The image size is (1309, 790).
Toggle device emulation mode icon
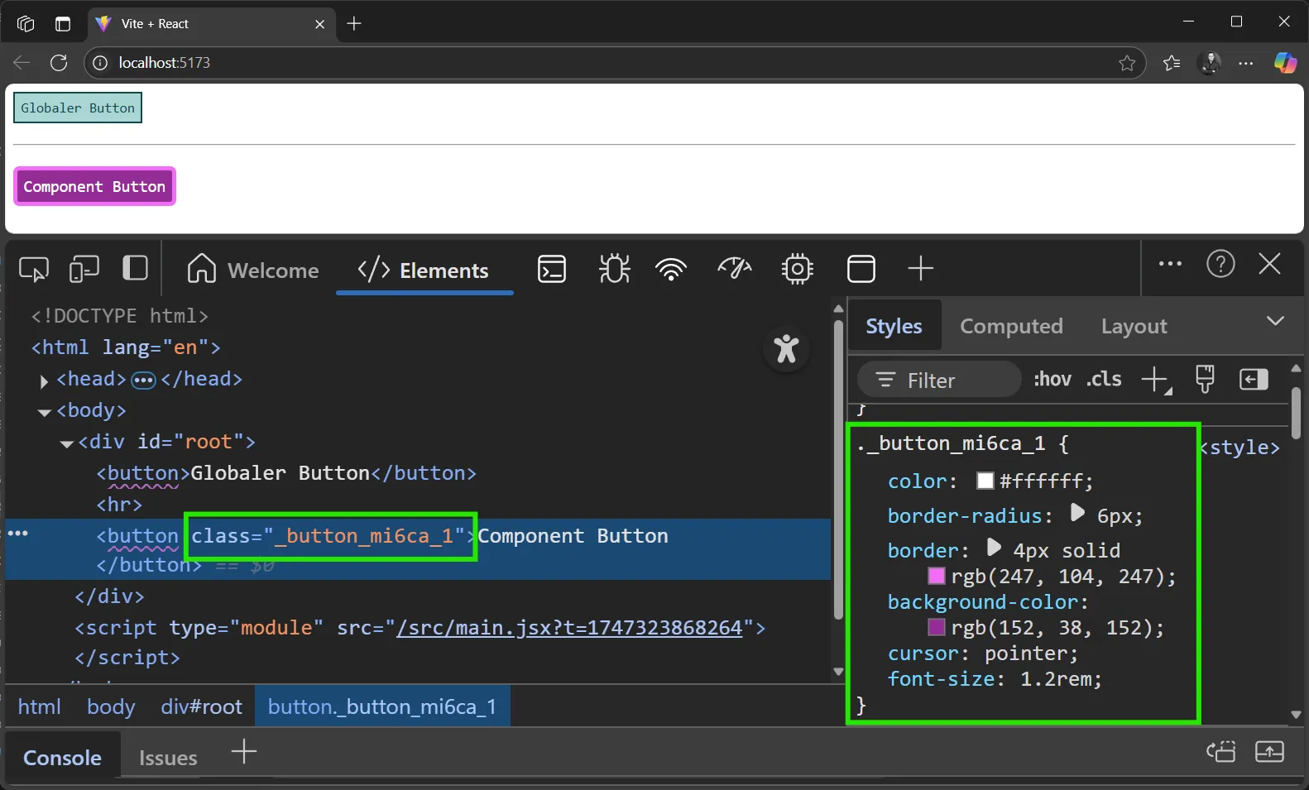point(84,269)
